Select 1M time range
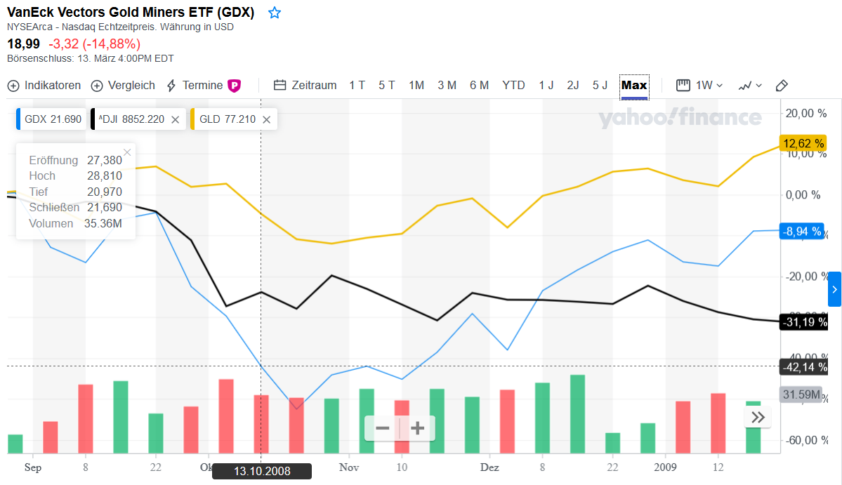The image size is (842, 485). (x=416, y=86)
